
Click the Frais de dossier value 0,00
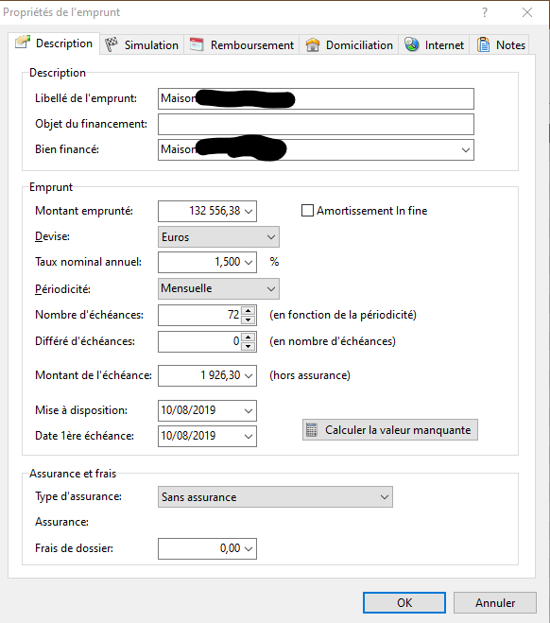[x=230, y=548]
